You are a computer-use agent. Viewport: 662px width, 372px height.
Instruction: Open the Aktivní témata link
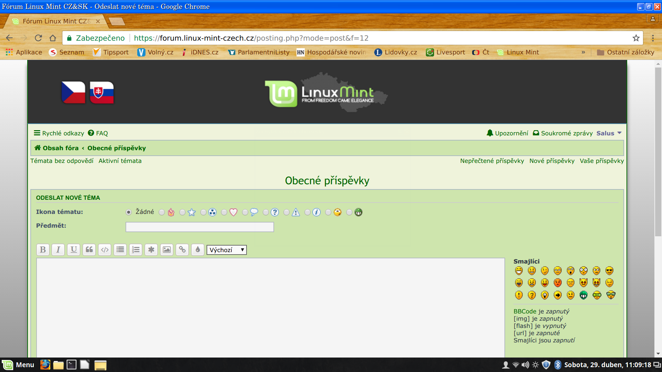pyautogui.click(x=120, y=161)
